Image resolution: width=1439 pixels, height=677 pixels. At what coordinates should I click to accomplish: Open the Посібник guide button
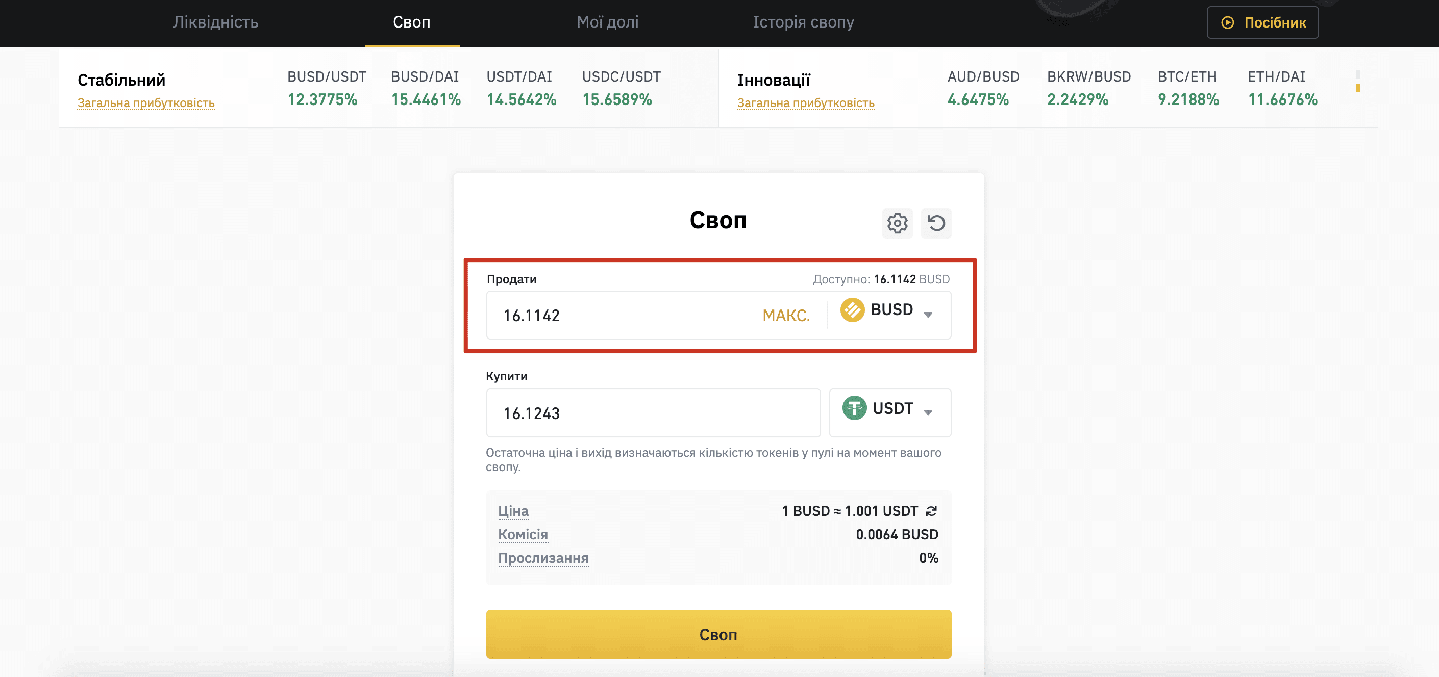click(1262, 22)
